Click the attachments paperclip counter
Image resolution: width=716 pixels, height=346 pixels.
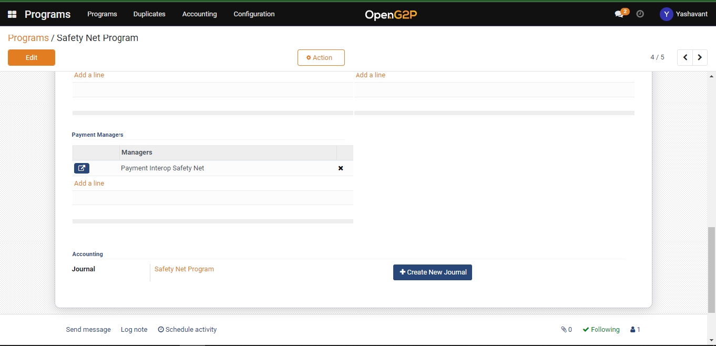(x=566, y=330)
